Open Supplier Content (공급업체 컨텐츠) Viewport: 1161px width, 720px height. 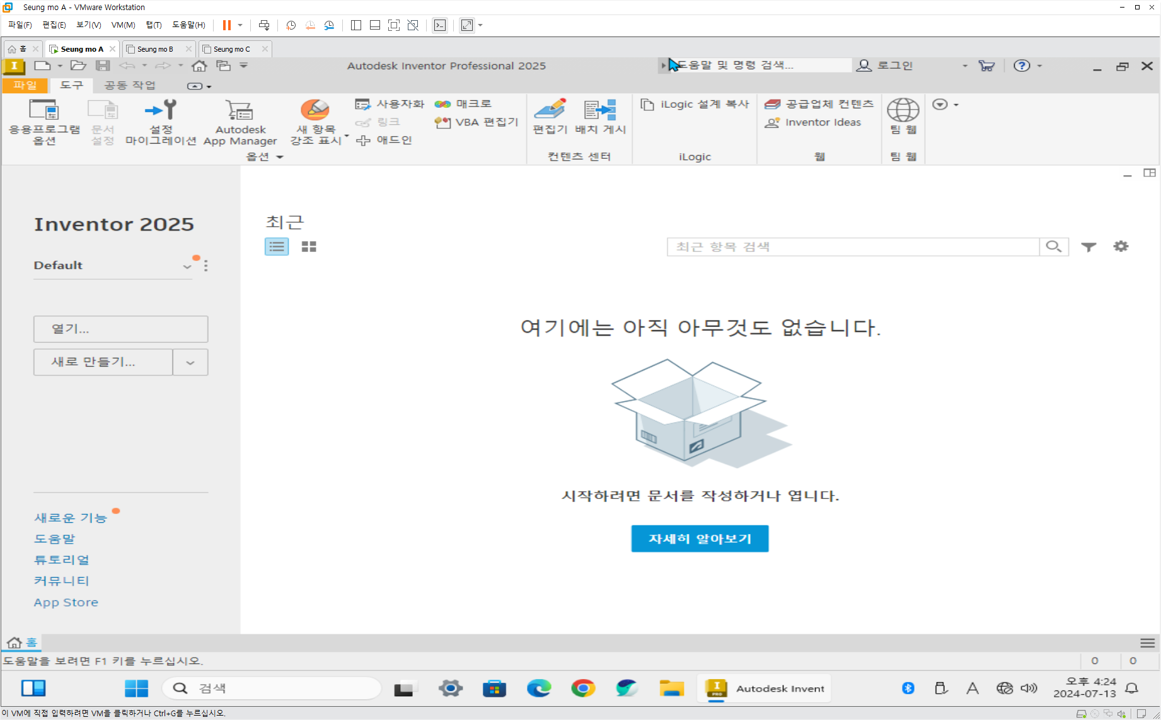coord(819,104)
